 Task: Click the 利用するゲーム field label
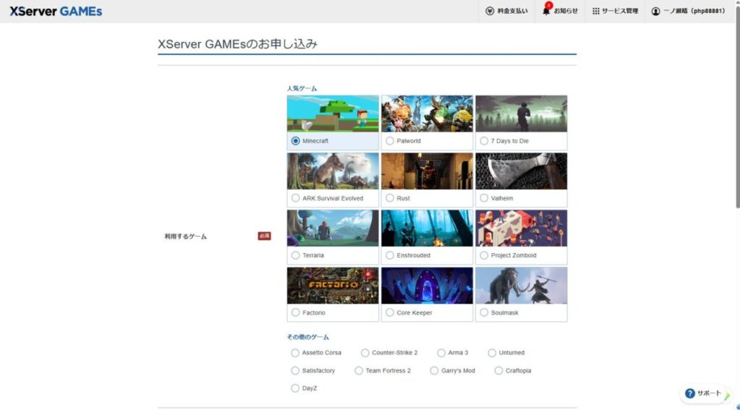click(186, 236)
